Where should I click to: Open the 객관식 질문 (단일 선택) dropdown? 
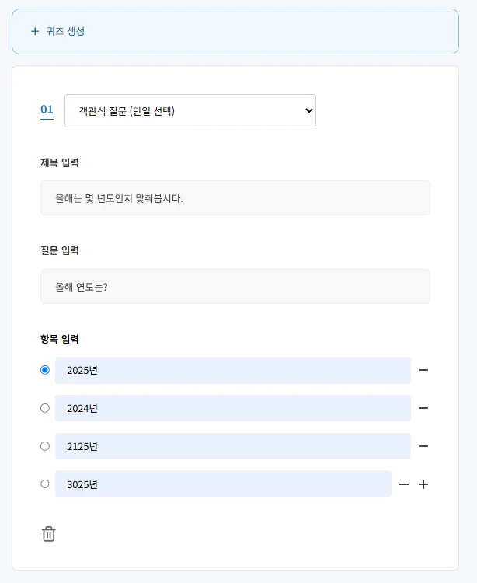[190, 111]
